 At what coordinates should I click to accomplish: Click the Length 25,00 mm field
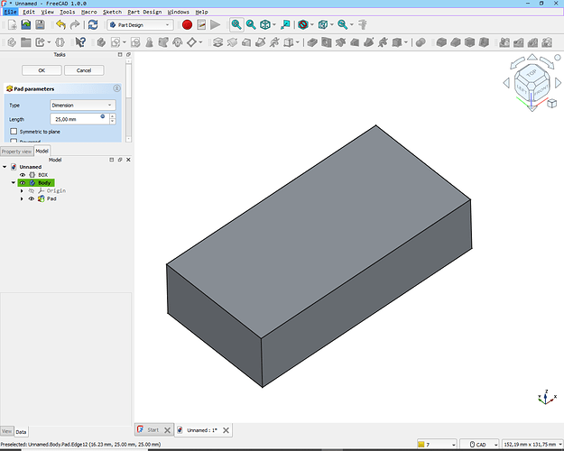[x=79, y=119]
